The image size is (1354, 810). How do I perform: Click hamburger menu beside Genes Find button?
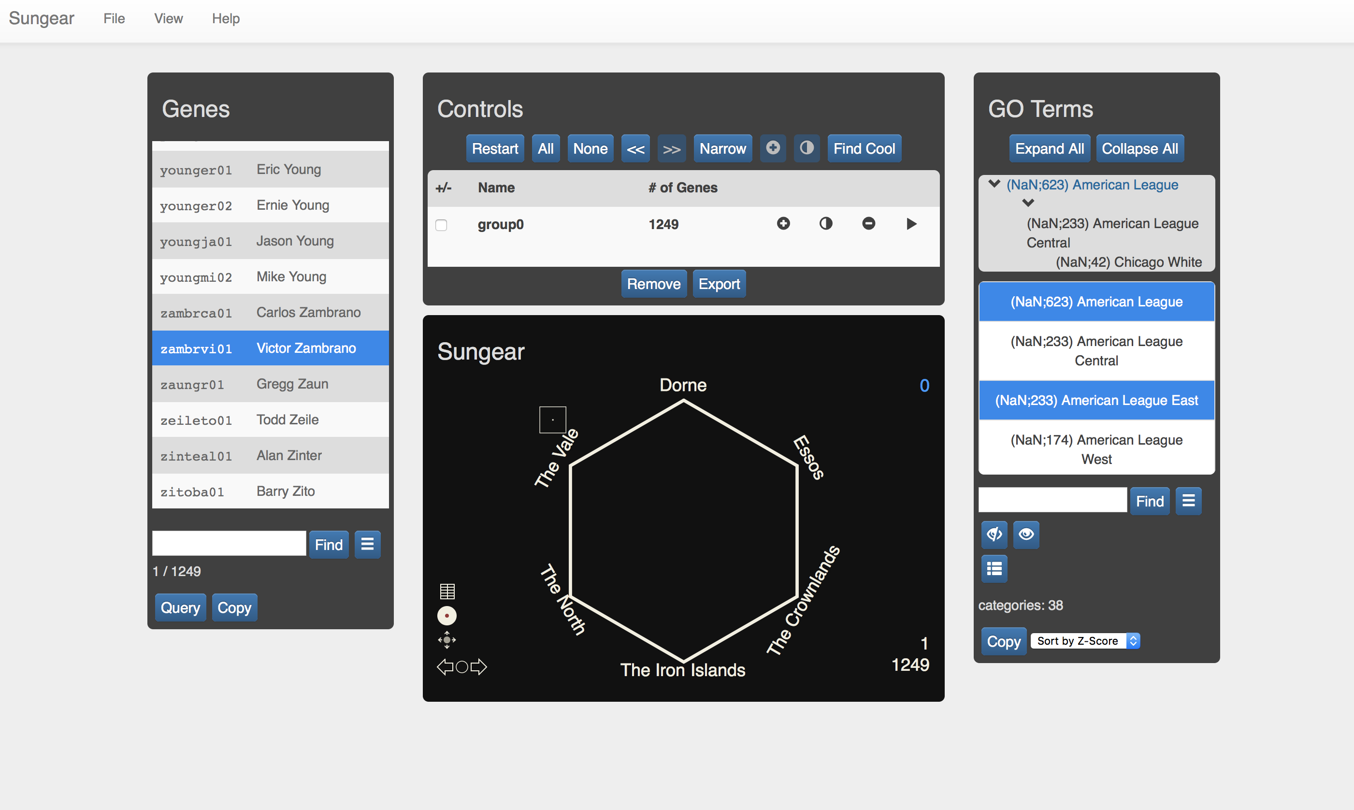367,544
